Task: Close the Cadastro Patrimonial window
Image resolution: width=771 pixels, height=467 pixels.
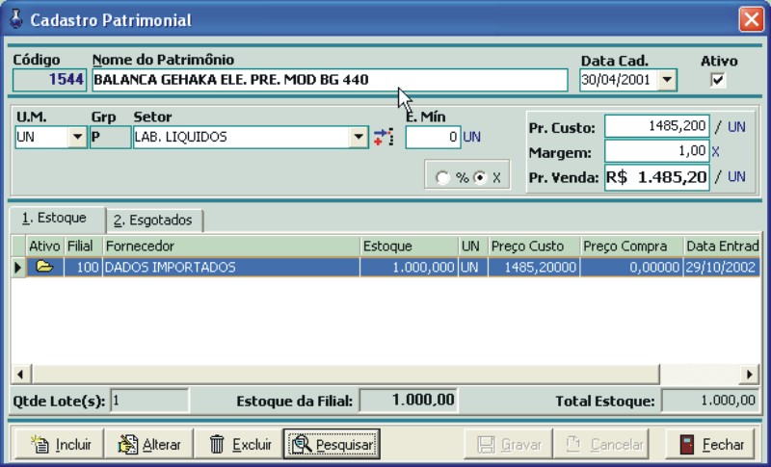Action: 751,19
